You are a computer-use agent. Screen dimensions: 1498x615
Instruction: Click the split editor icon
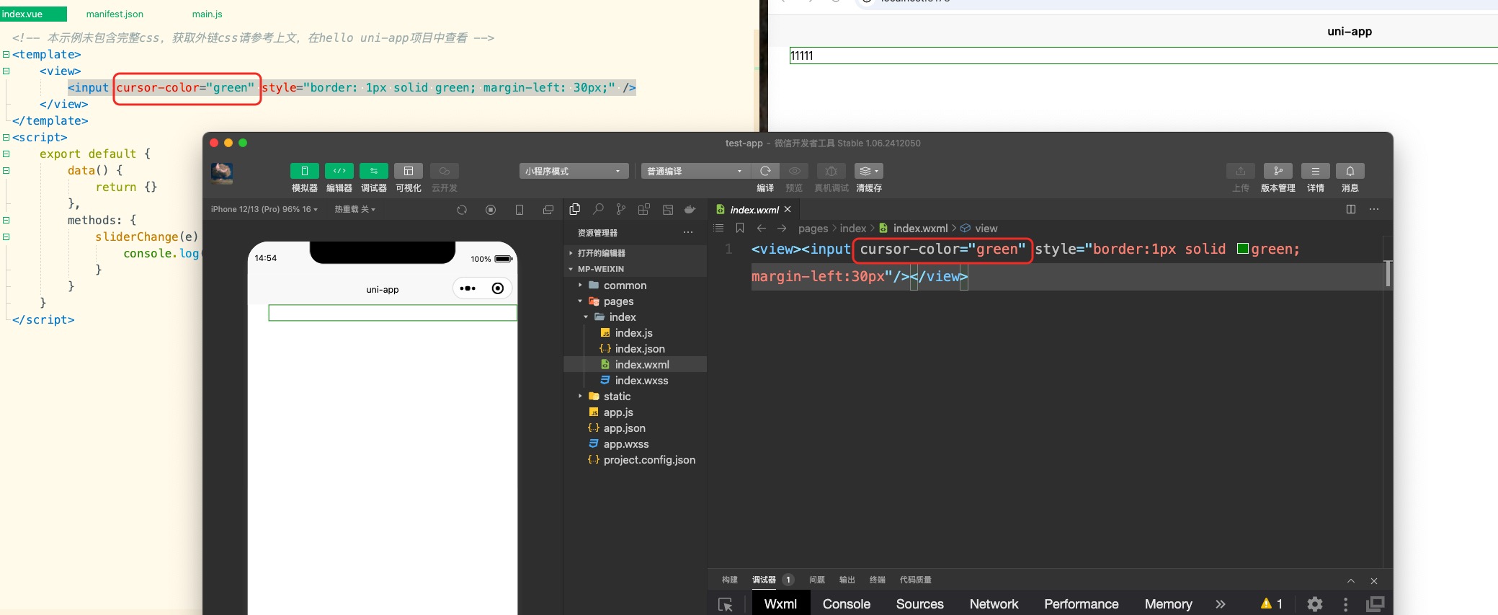coord(1351,209)
